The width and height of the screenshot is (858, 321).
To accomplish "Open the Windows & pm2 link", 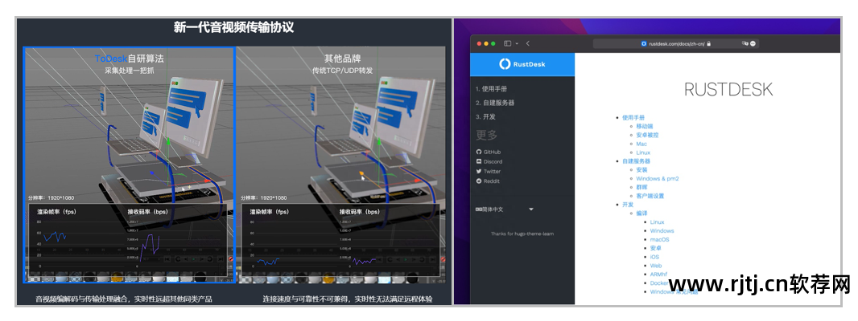I will [x=657, y=178].
